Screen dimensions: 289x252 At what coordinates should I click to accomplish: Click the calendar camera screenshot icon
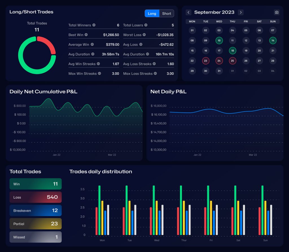277,12
